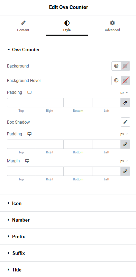This screenshot has width=136, height=277.
Task: Switch to the Style tab
Action: pyautogui.click(x=67, y=26)
